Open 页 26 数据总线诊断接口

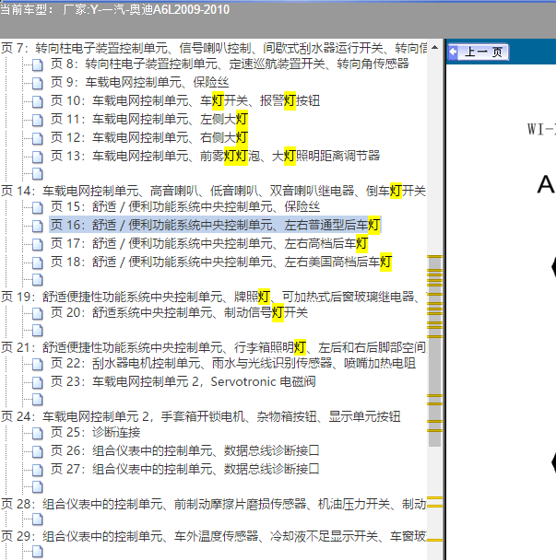pos(184,450)
